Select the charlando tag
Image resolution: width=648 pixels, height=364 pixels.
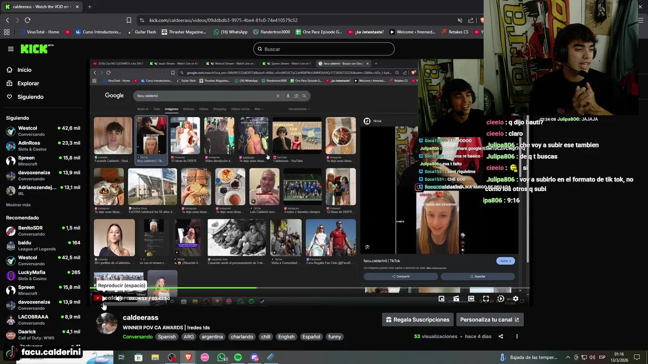pos(242,337)
